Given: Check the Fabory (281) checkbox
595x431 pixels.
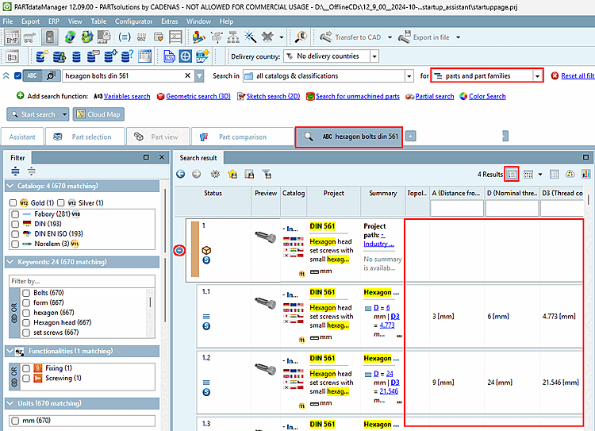Looking at the screenshot, I should 15,214.
